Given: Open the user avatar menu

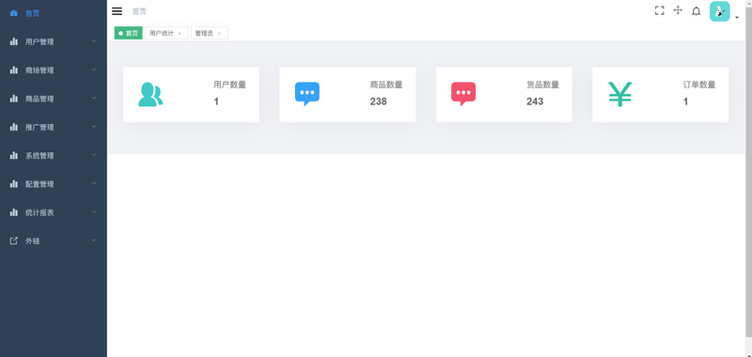Looking at the screenshot, I should [719, 11].
